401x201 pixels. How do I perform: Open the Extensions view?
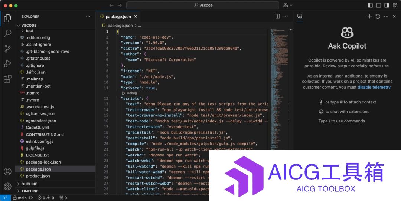8,79
